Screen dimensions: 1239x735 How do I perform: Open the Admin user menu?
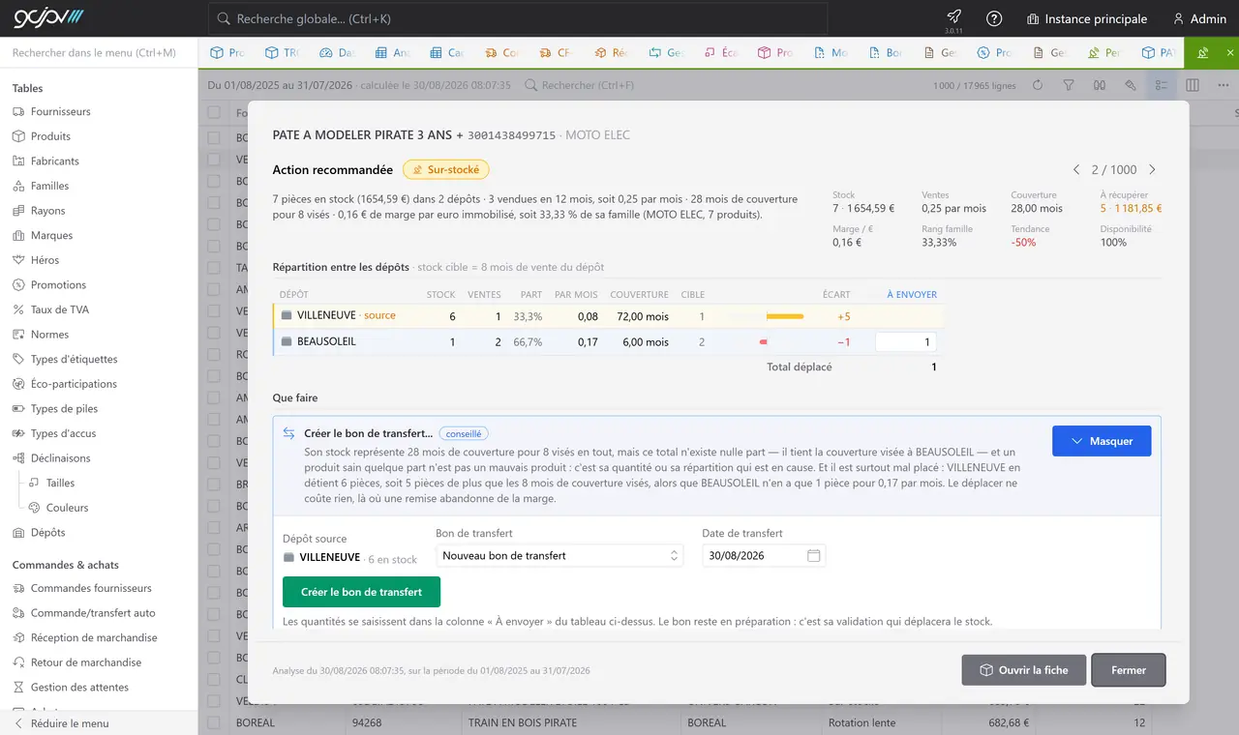1199,18
